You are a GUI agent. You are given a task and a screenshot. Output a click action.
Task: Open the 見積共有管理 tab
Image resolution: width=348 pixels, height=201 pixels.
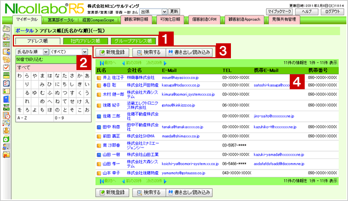[x=284, y=20]
